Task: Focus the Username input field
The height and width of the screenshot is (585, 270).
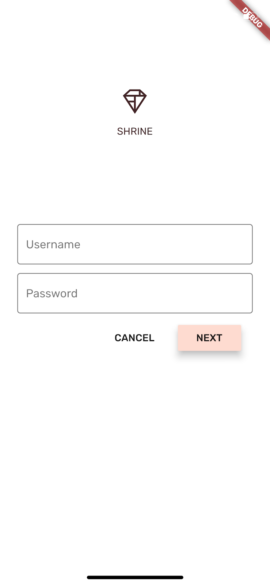Action: point(135,244)
